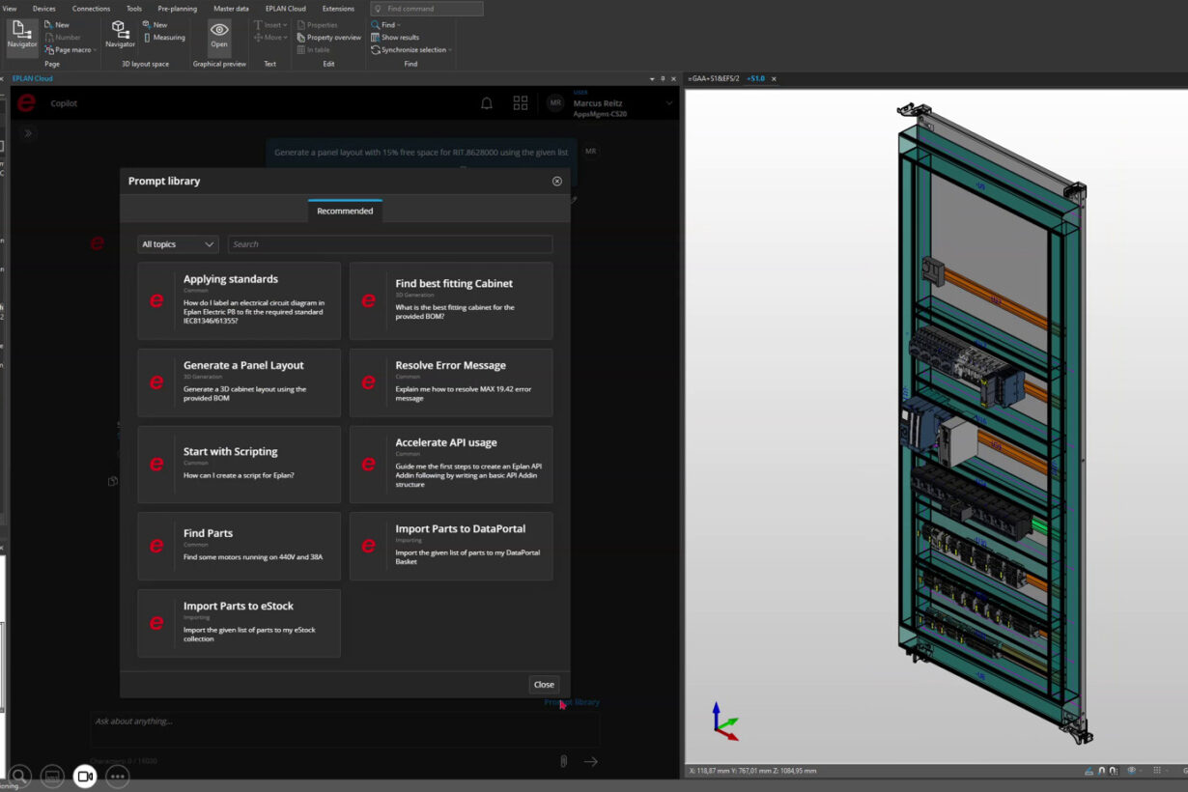Viewport: 1188px width, 792px height.
Task: Select the Import Parts to eStock prompt
Action: 239,623
